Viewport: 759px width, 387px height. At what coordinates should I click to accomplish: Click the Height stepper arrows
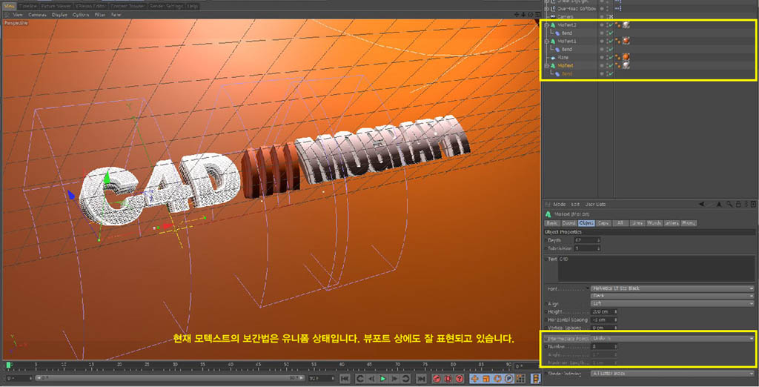(x=616, y=311)
